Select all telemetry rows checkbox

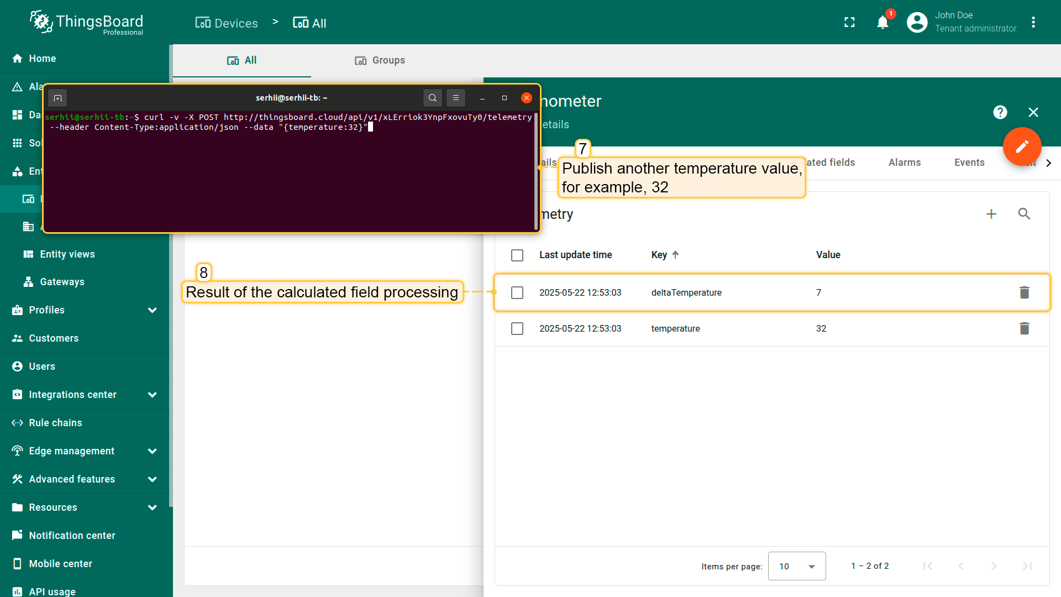[x=517, y=255]
